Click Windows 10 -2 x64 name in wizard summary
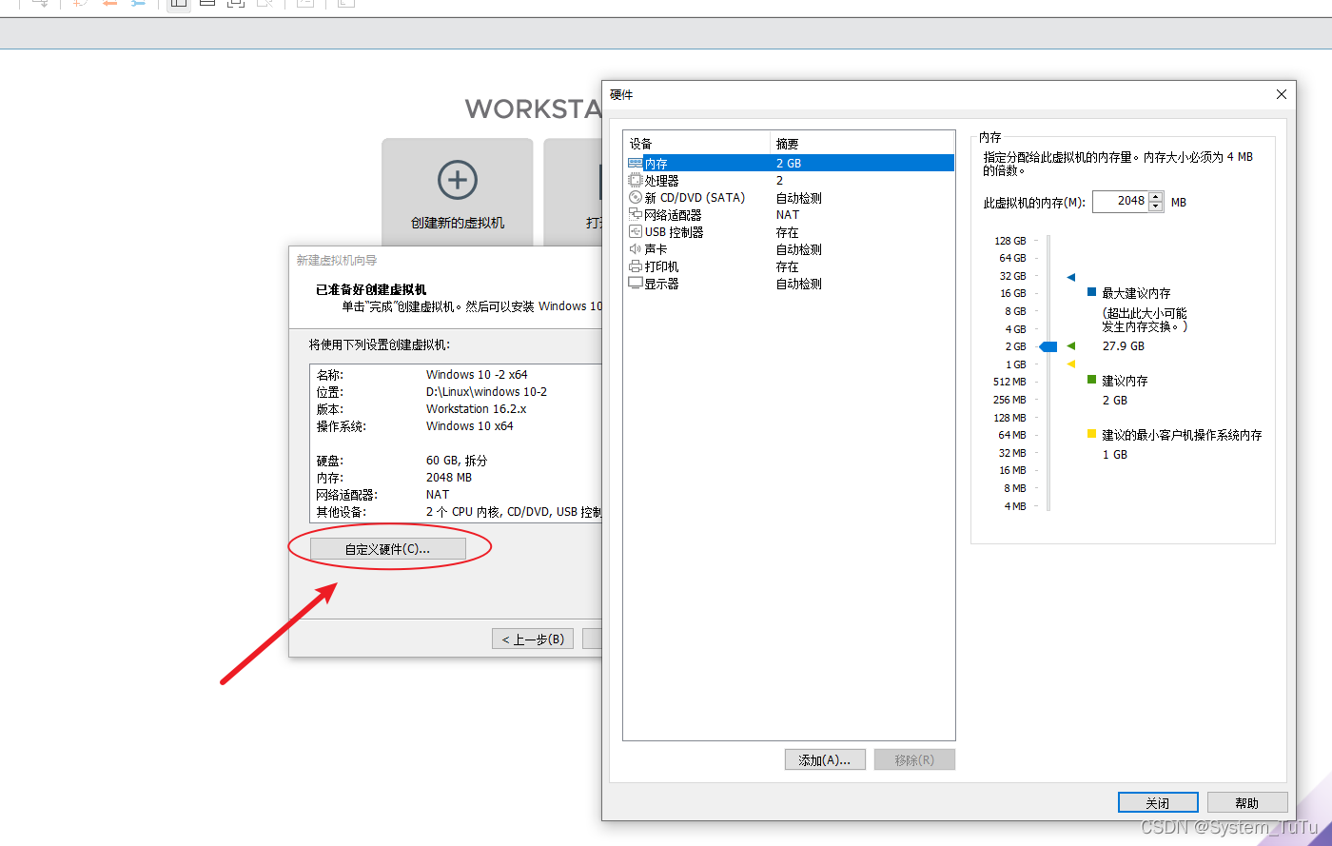This screenshot has height=846, width=1332. click(x=477, y=375)
